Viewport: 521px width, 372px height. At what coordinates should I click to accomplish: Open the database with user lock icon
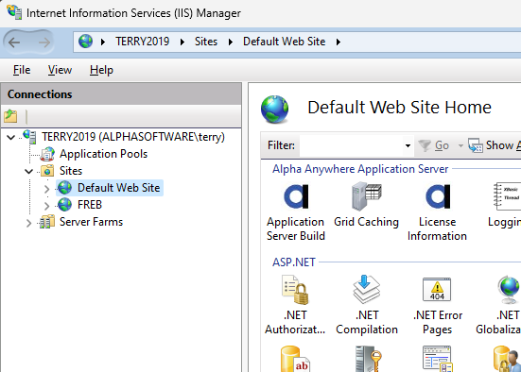(x=507, y=359)
